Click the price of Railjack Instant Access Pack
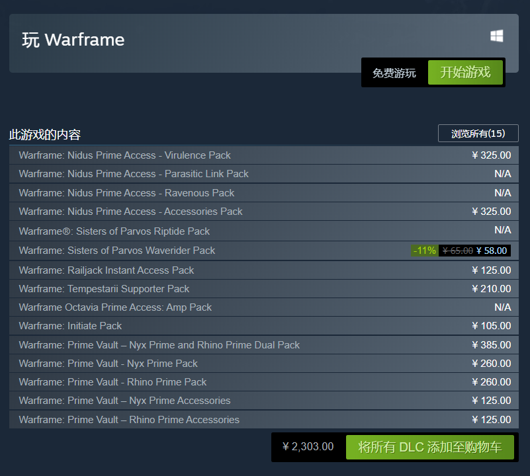The image size is (530, 476). [492, 270]
